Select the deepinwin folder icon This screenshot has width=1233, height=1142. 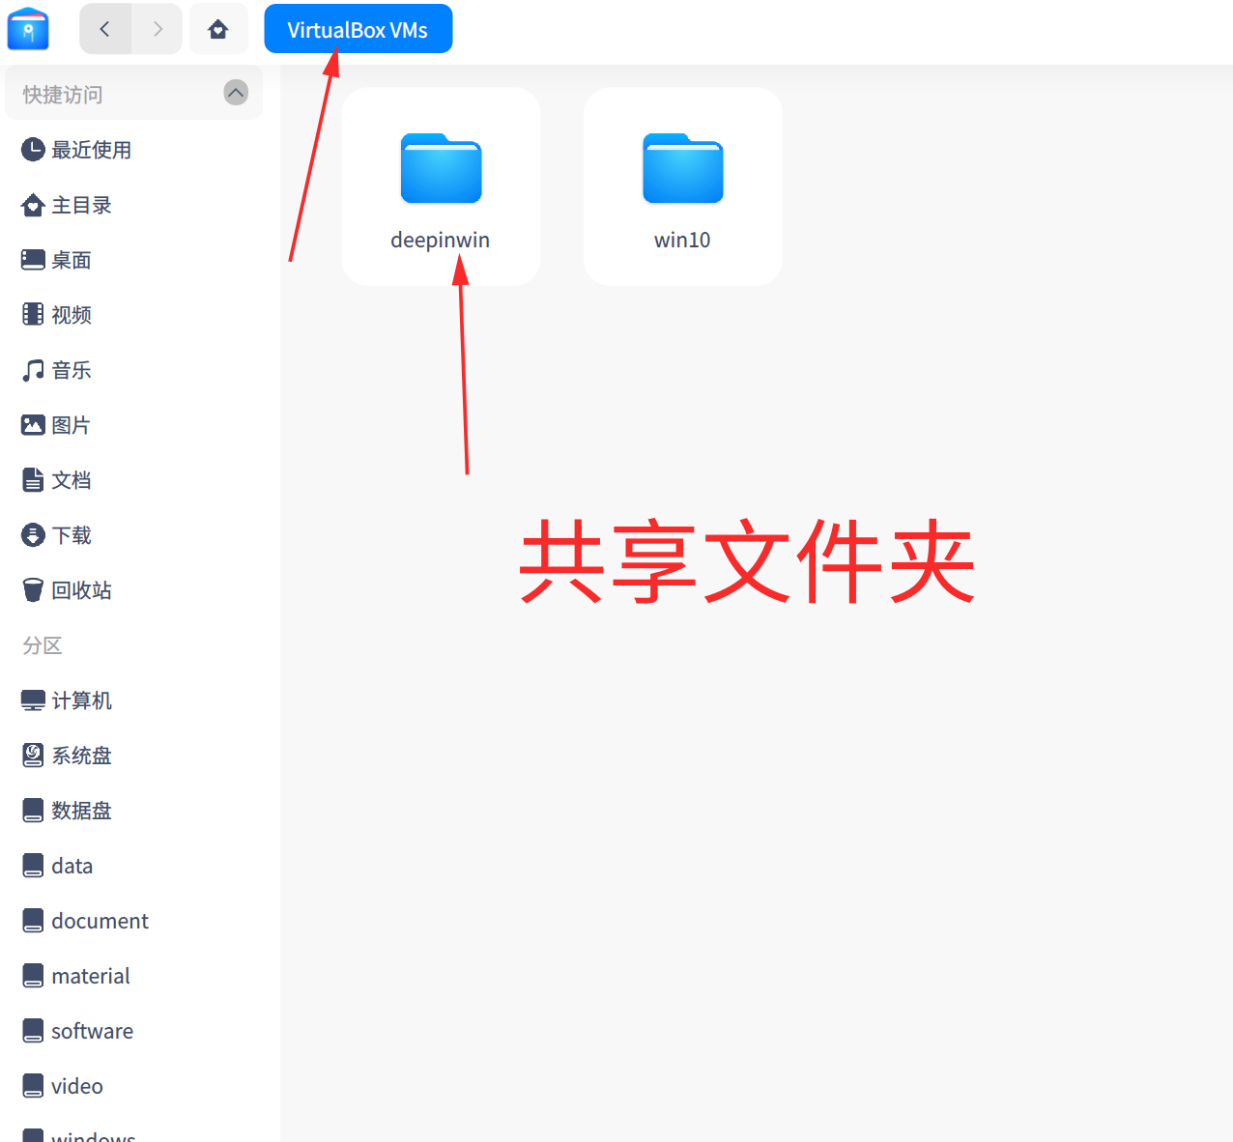pos(441,168)
